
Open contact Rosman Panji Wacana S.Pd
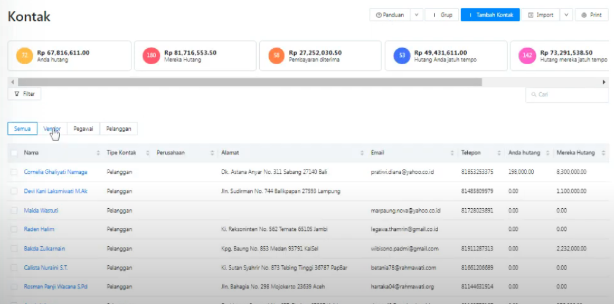pos(56,287)
